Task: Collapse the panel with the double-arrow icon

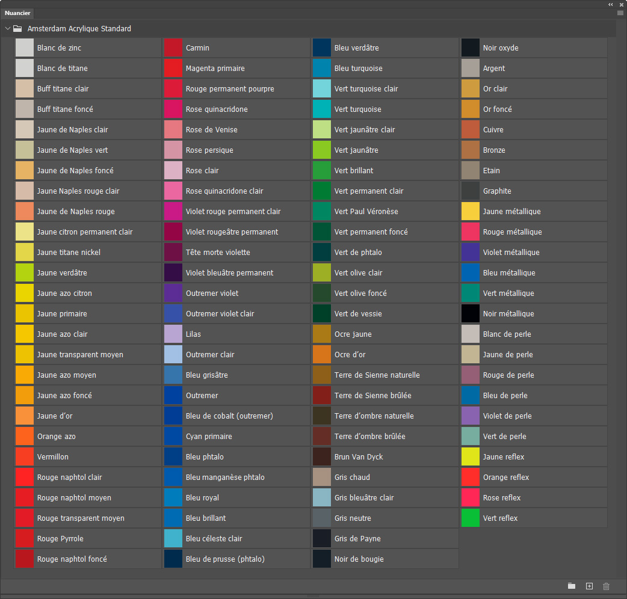Action: point(611,4)
